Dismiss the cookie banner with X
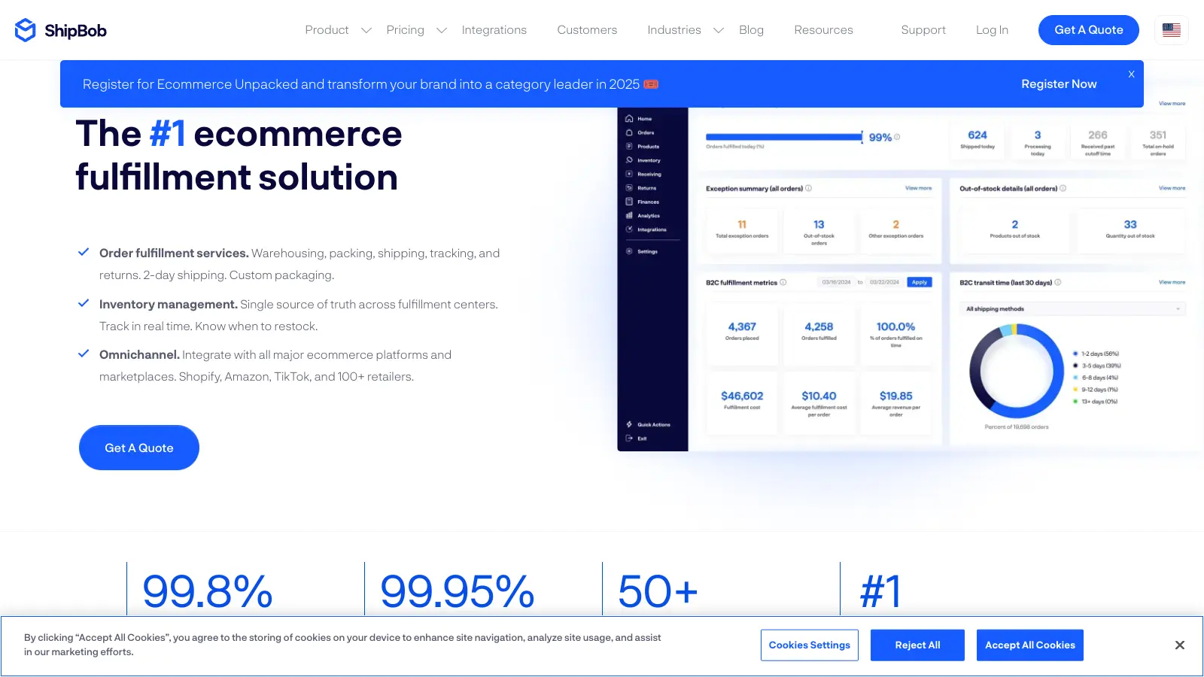1204x677 pixels. [1179, 645]
